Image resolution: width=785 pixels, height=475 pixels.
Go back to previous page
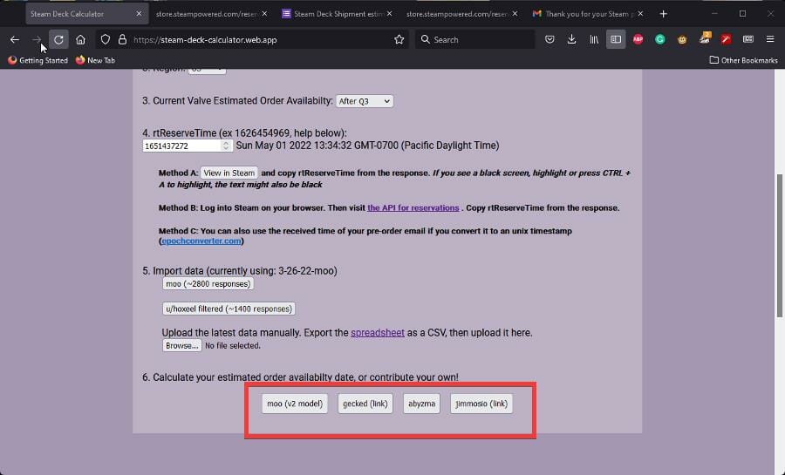(x=15, y=39)
